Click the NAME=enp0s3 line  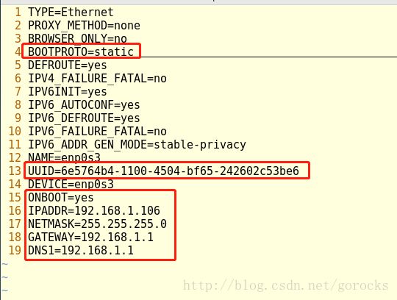pyautogui.click(x=64, y=157)
